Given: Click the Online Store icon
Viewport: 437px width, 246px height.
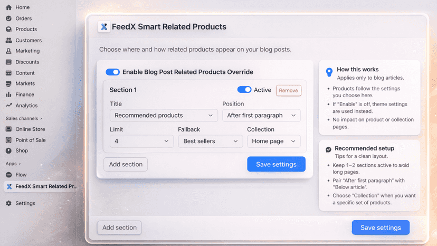Looking at the screenshot, I should pos(8,129).
